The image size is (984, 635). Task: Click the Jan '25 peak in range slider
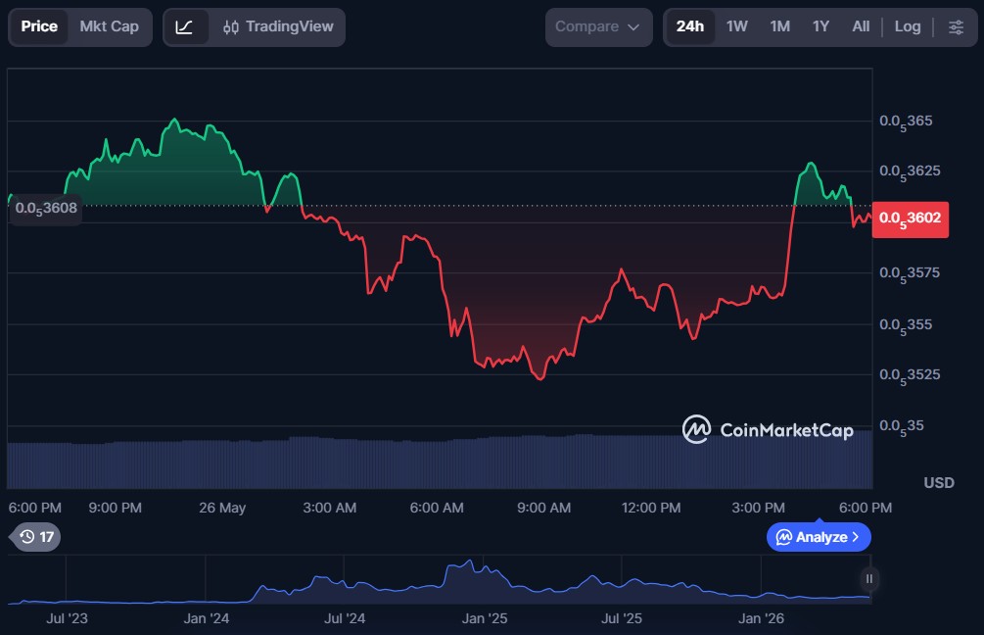click(469, 562)
